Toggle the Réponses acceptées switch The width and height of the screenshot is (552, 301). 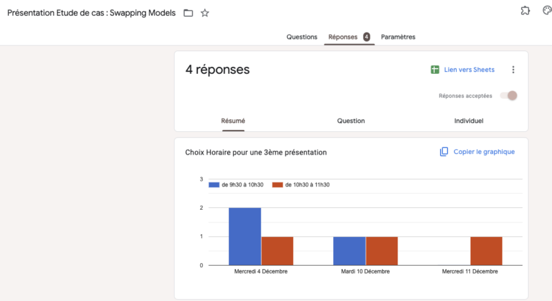[509, 96]
